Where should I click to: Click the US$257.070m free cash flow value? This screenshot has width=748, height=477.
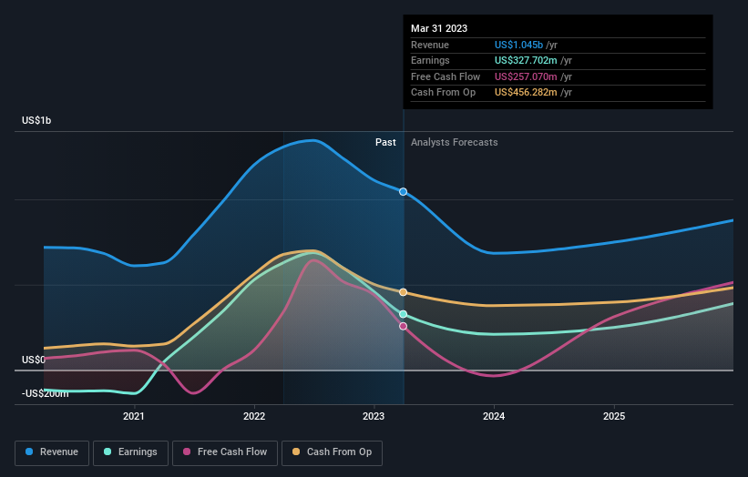[x=526, y=76]
